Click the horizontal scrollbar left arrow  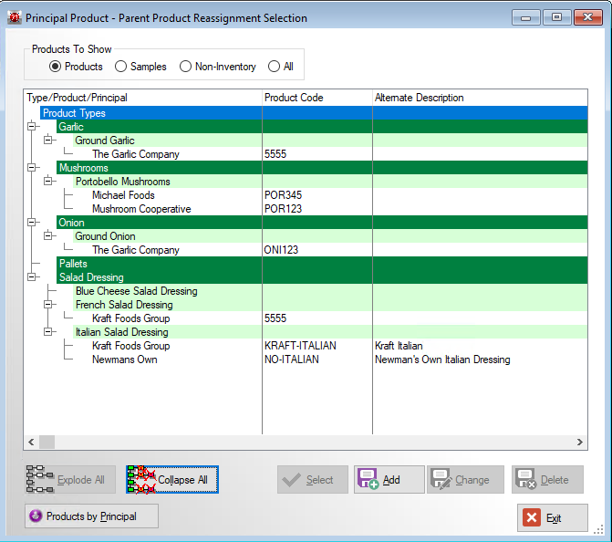(31, 442)
